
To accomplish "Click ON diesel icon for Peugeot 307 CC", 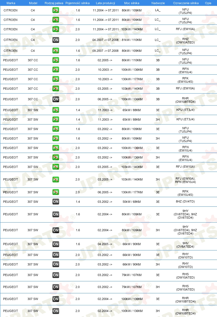I will [x=55, y=99].
